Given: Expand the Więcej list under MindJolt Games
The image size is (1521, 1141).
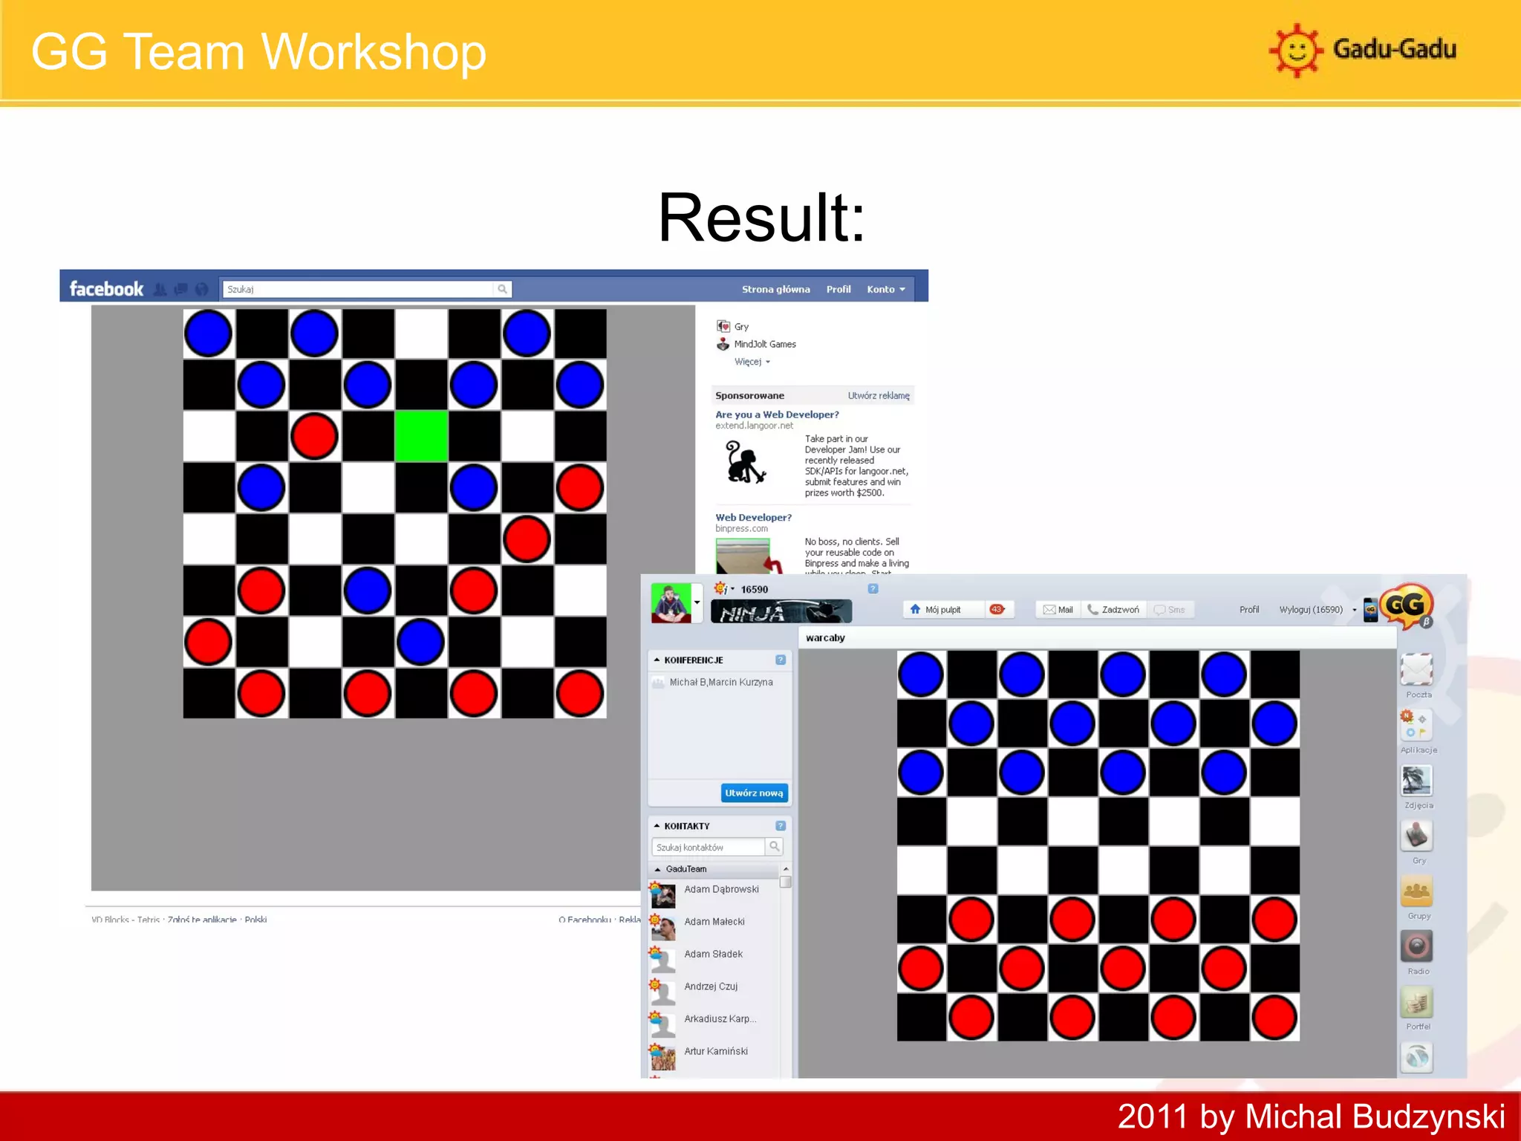Looking at the screenshot, I should pyautogui.click(x=752, y=362).
